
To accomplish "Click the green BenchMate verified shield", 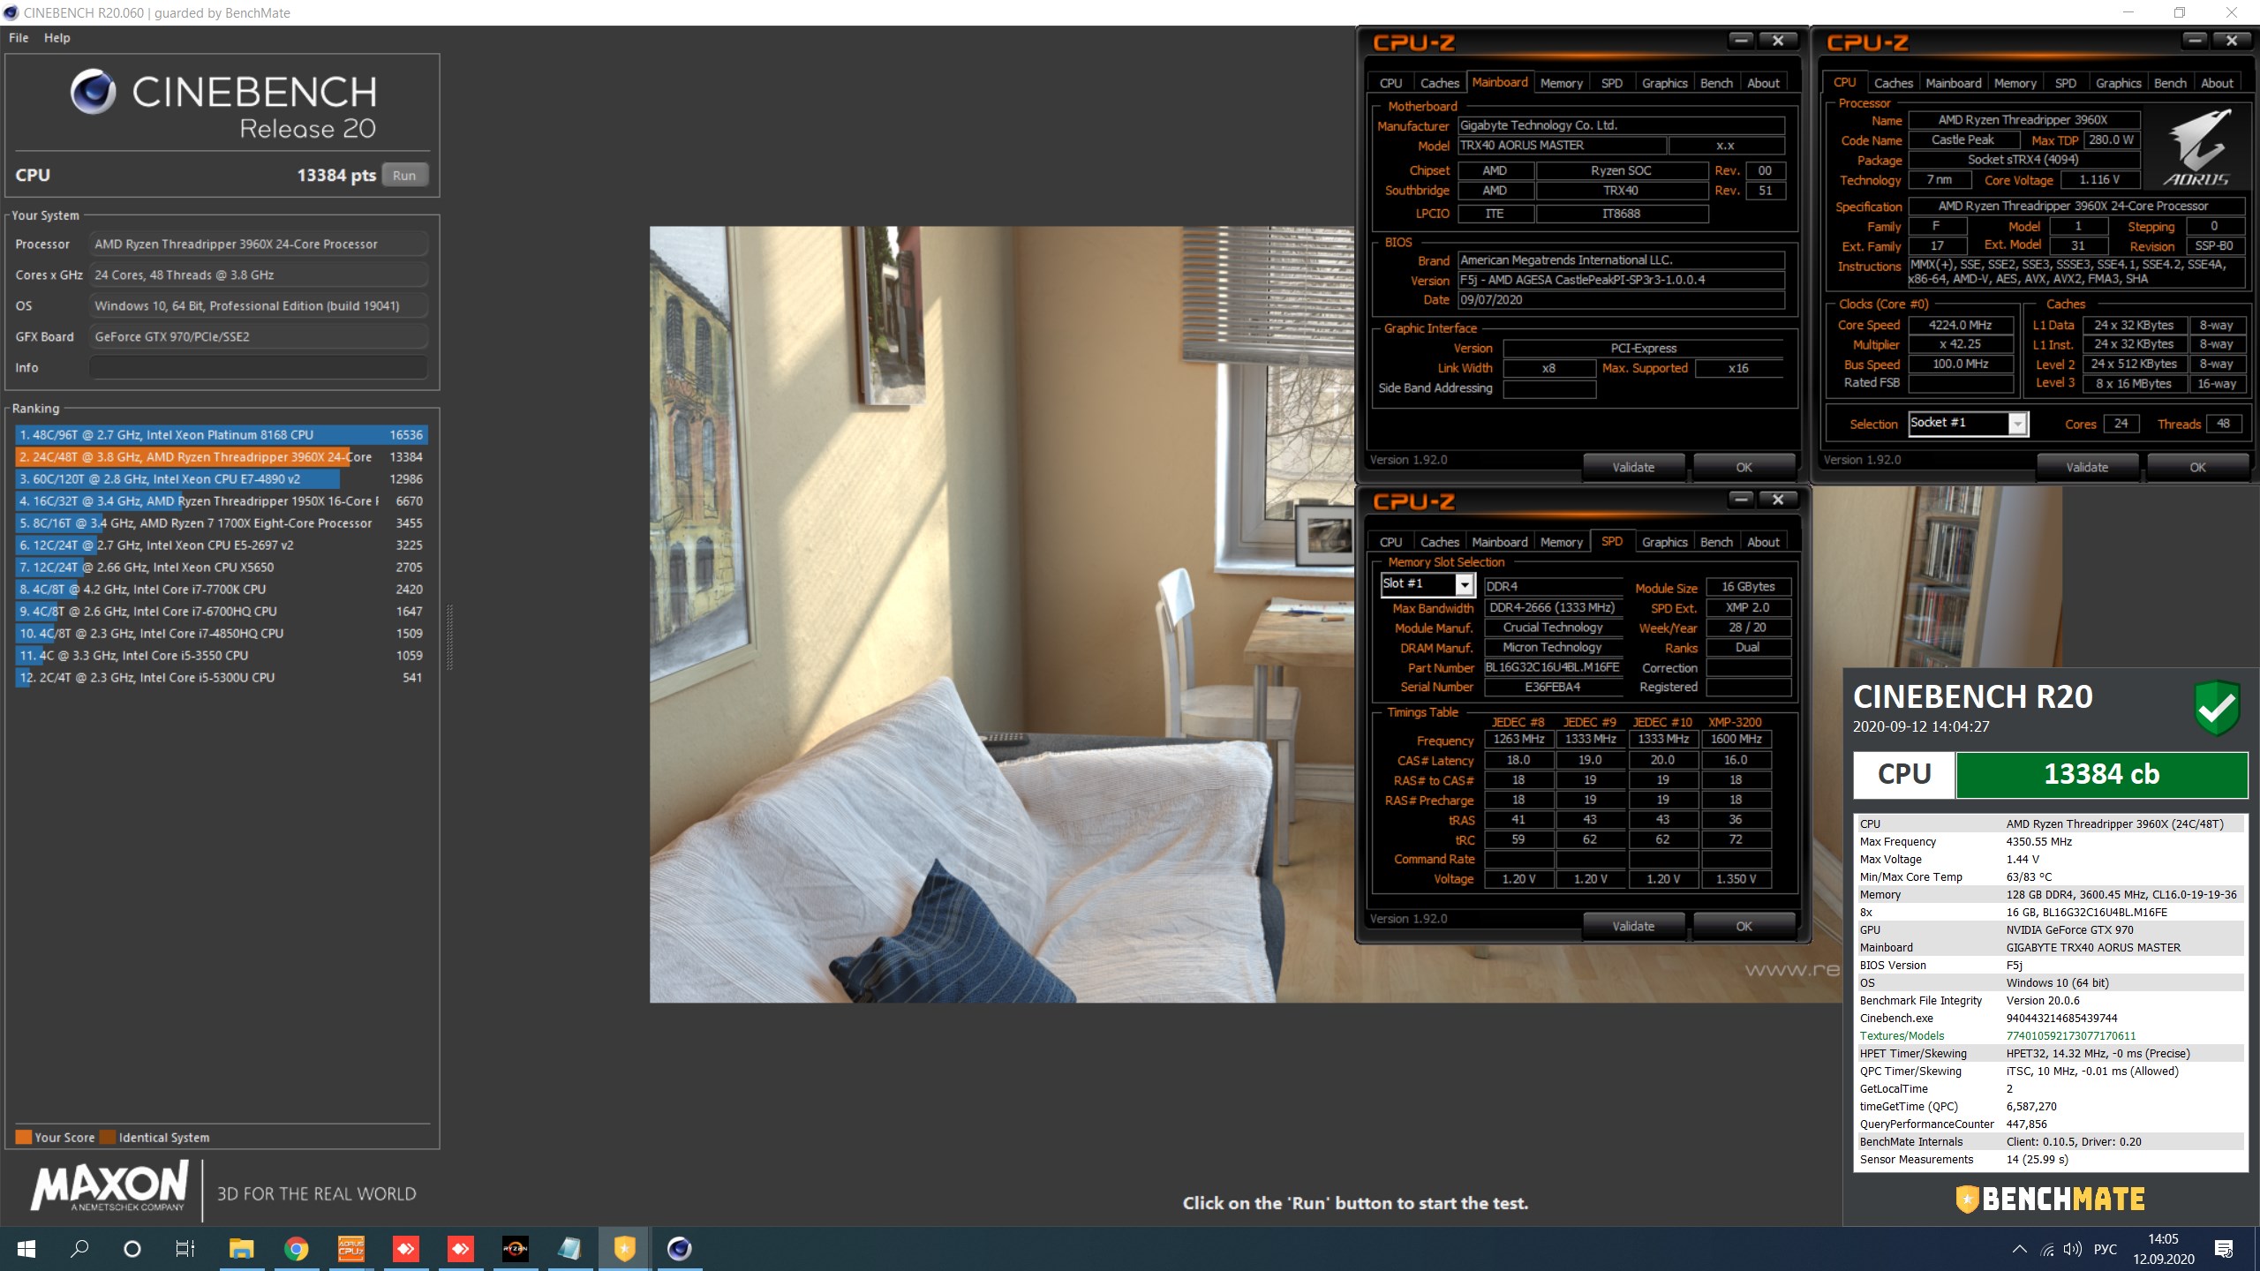I will point(2217,708).
